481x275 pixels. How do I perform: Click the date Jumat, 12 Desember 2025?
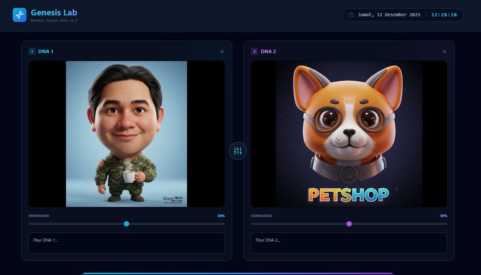389,14
